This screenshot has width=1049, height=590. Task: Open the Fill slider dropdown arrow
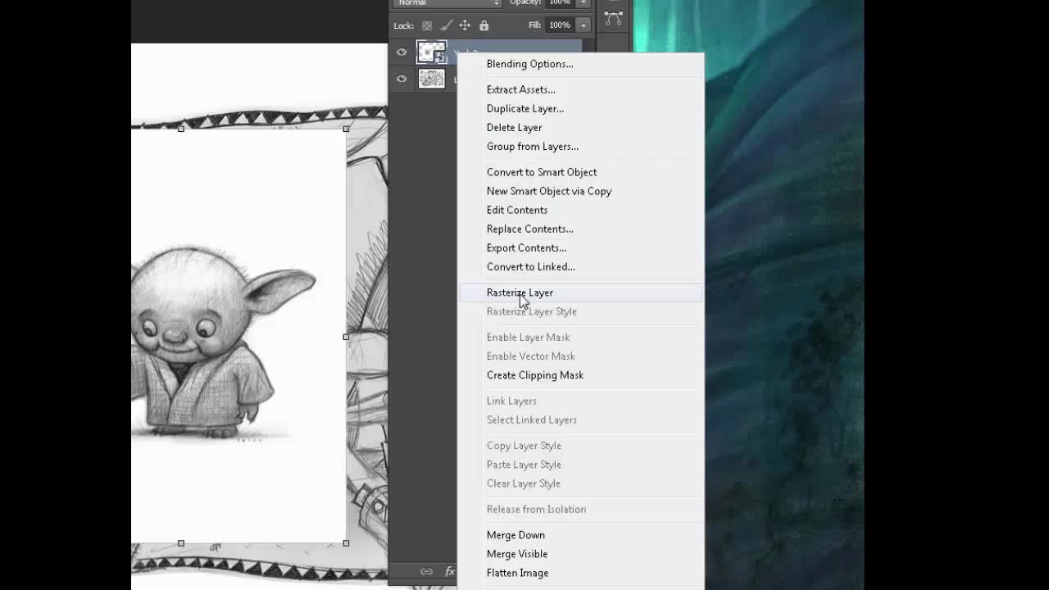[583, 25]
